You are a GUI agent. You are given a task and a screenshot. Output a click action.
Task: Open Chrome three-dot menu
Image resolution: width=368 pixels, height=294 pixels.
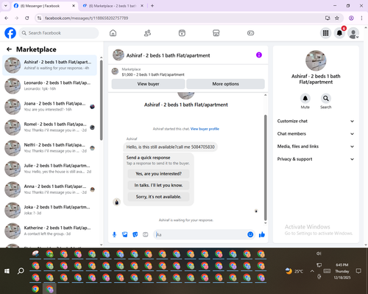coord(361,18)
